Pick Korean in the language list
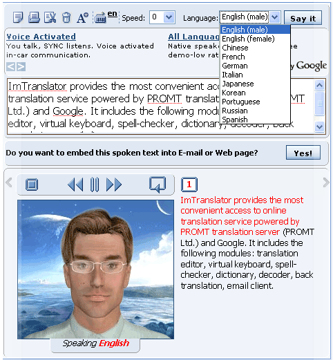This screenshot has width=333, height=360. tap(255, 93)
